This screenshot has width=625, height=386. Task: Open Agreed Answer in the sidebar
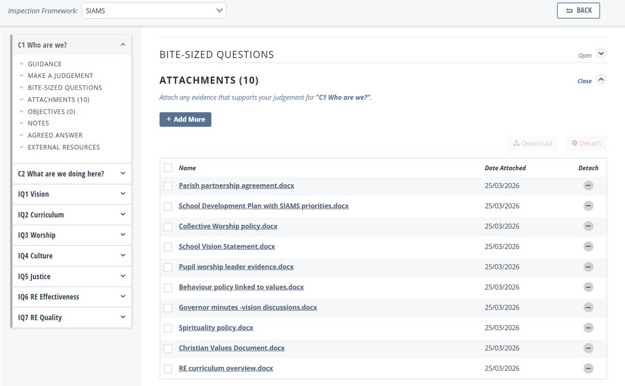(x=55, y=135)
